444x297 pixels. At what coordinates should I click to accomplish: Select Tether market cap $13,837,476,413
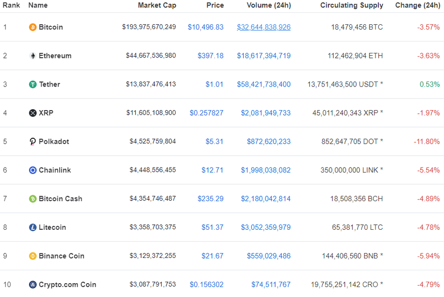point(151,84)
